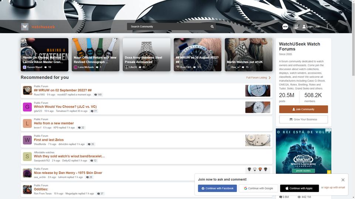This screenshot has width=355, height=199.
Task: Open nooski87 replied user link
Action: tap(62, 95)
